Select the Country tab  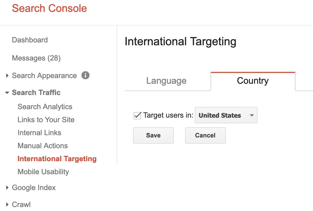[253, 81]
